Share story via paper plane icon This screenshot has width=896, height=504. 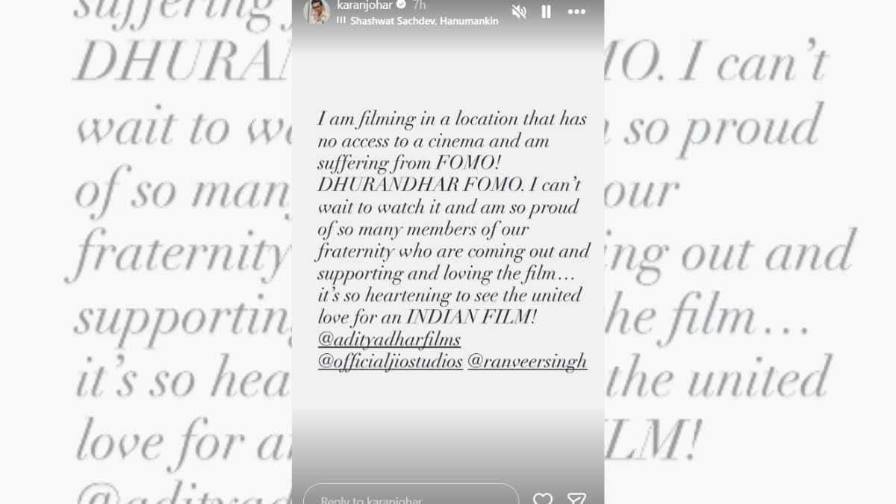click(x=576, y=498)
